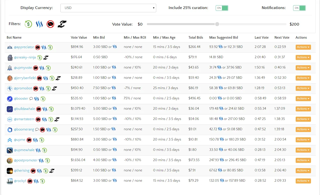The height and width of the screenshot is (195, 320).
Task: Click the no-comments filter icon
Action: [x=50, y=24]
